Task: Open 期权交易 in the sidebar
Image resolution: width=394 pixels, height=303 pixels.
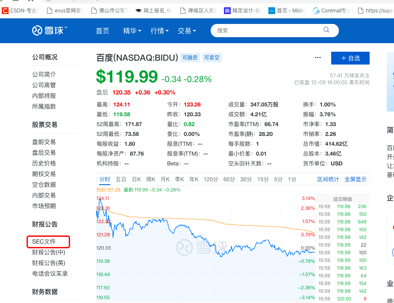Action: tap(44, 174)
